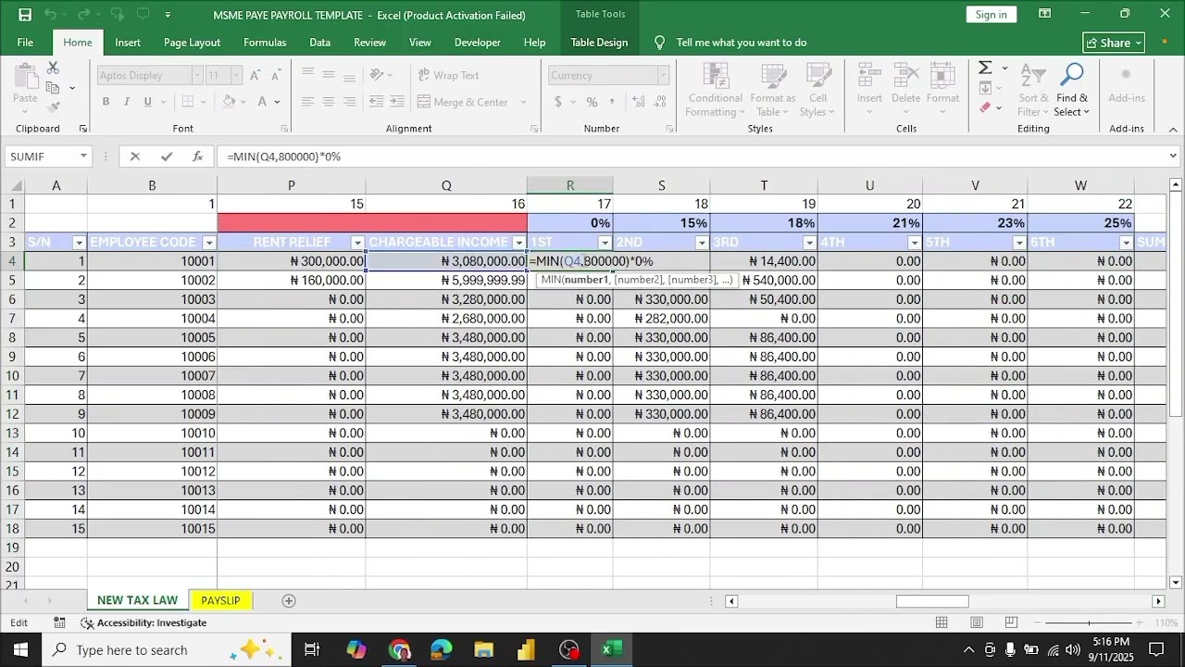1185x667 pixels.
Task: Click the Sort & Filter button
Action: pos(1033,91)
